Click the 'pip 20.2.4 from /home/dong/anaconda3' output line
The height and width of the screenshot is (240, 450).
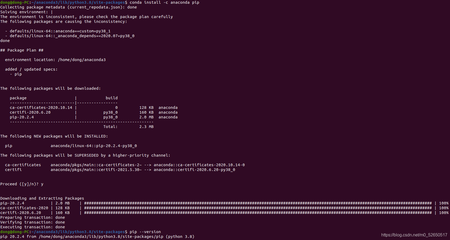pos(97,237)
